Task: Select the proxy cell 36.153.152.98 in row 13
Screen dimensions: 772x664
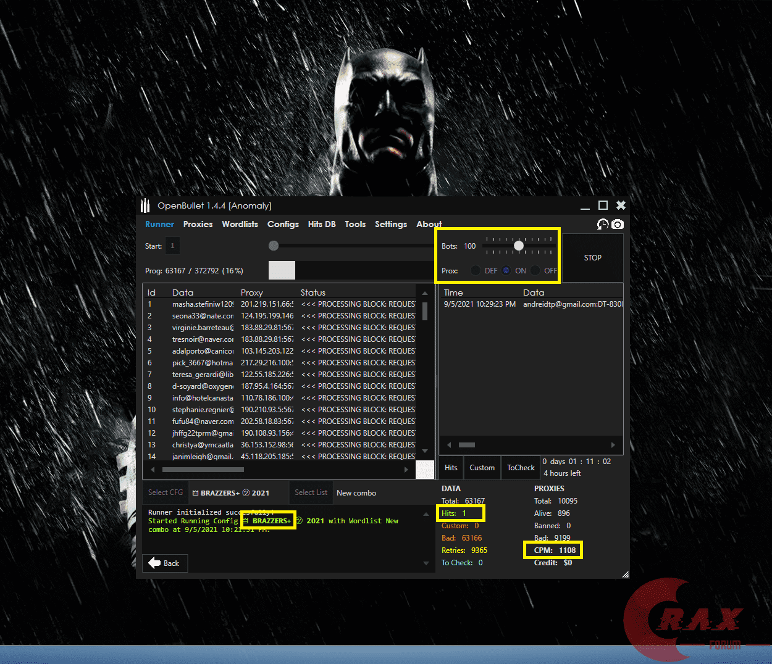Action: tap(267, 445)
